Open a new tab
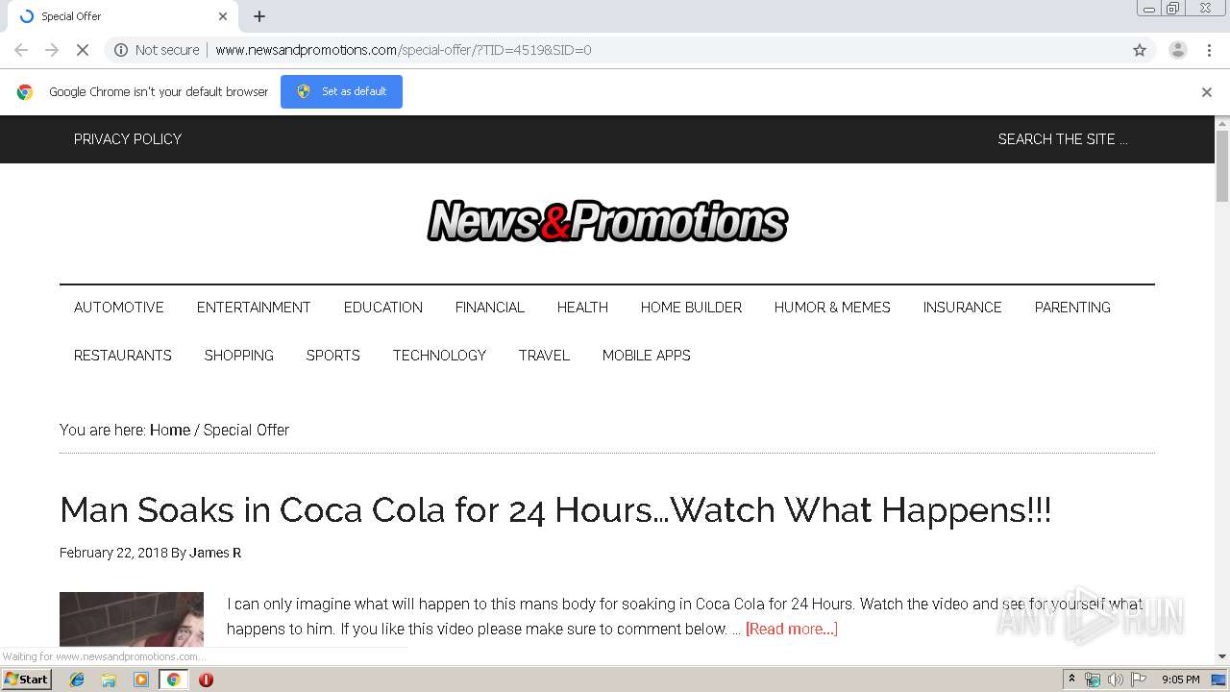The image size is (1230, 692). tap(259, 16)
